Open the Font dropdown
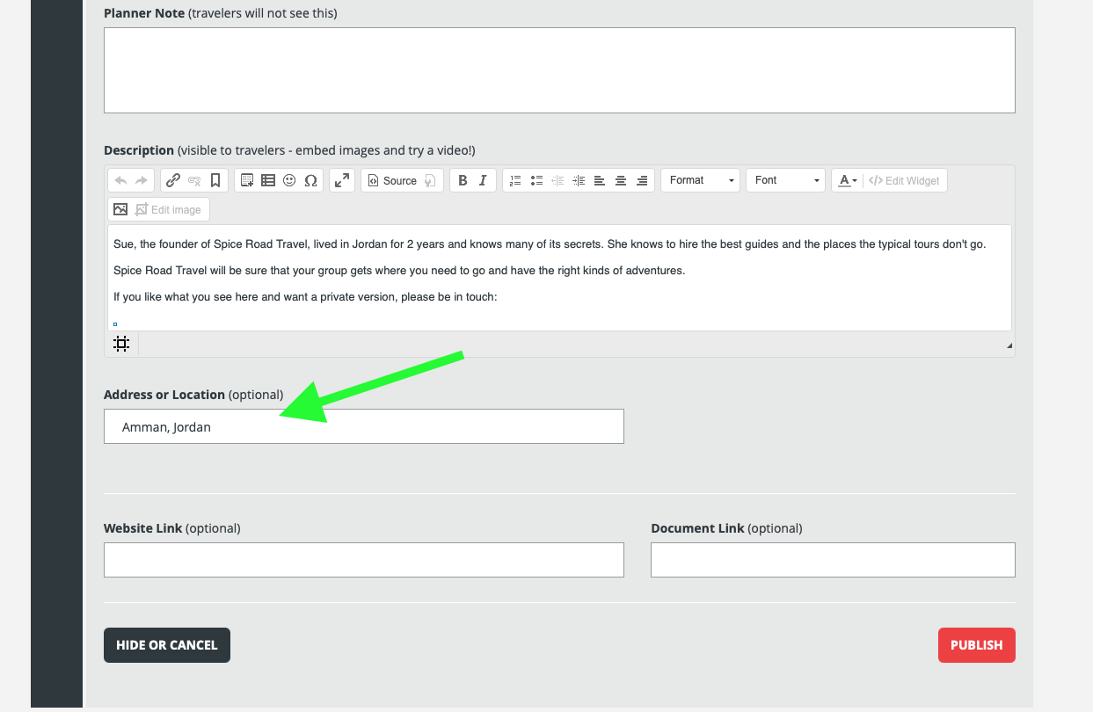The width and height of the screenshot is (1093, 712). pyautogui.click(x=786, y=180)
